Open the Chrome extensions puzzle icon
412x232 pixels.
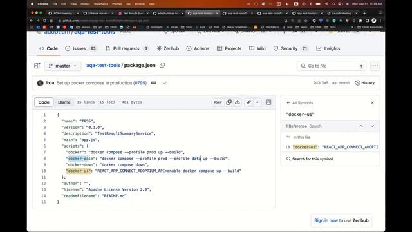click(x=360, y=21)
